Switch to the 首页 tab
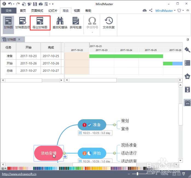The image size is (191, 178). click(x=23, y=11)
